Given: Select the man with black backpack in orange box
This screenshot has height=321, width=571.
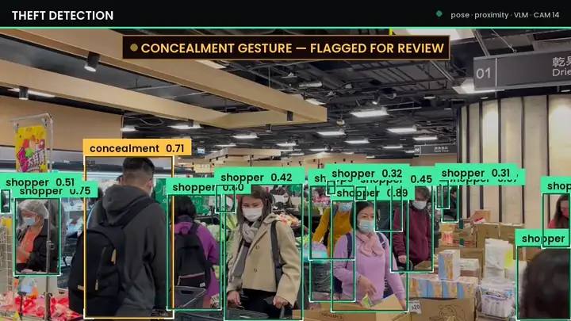Looking at the screenshot, I should pos(129,237).
